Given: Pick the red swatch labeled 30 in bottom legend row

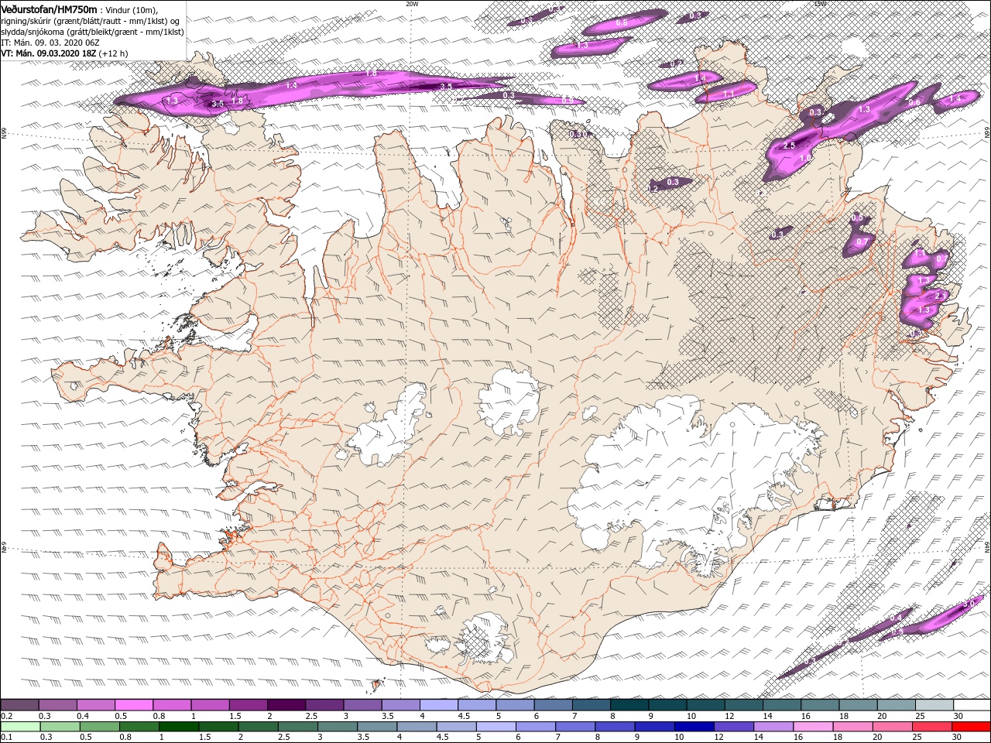Looking at the screenshot, I should click(970, 727).
